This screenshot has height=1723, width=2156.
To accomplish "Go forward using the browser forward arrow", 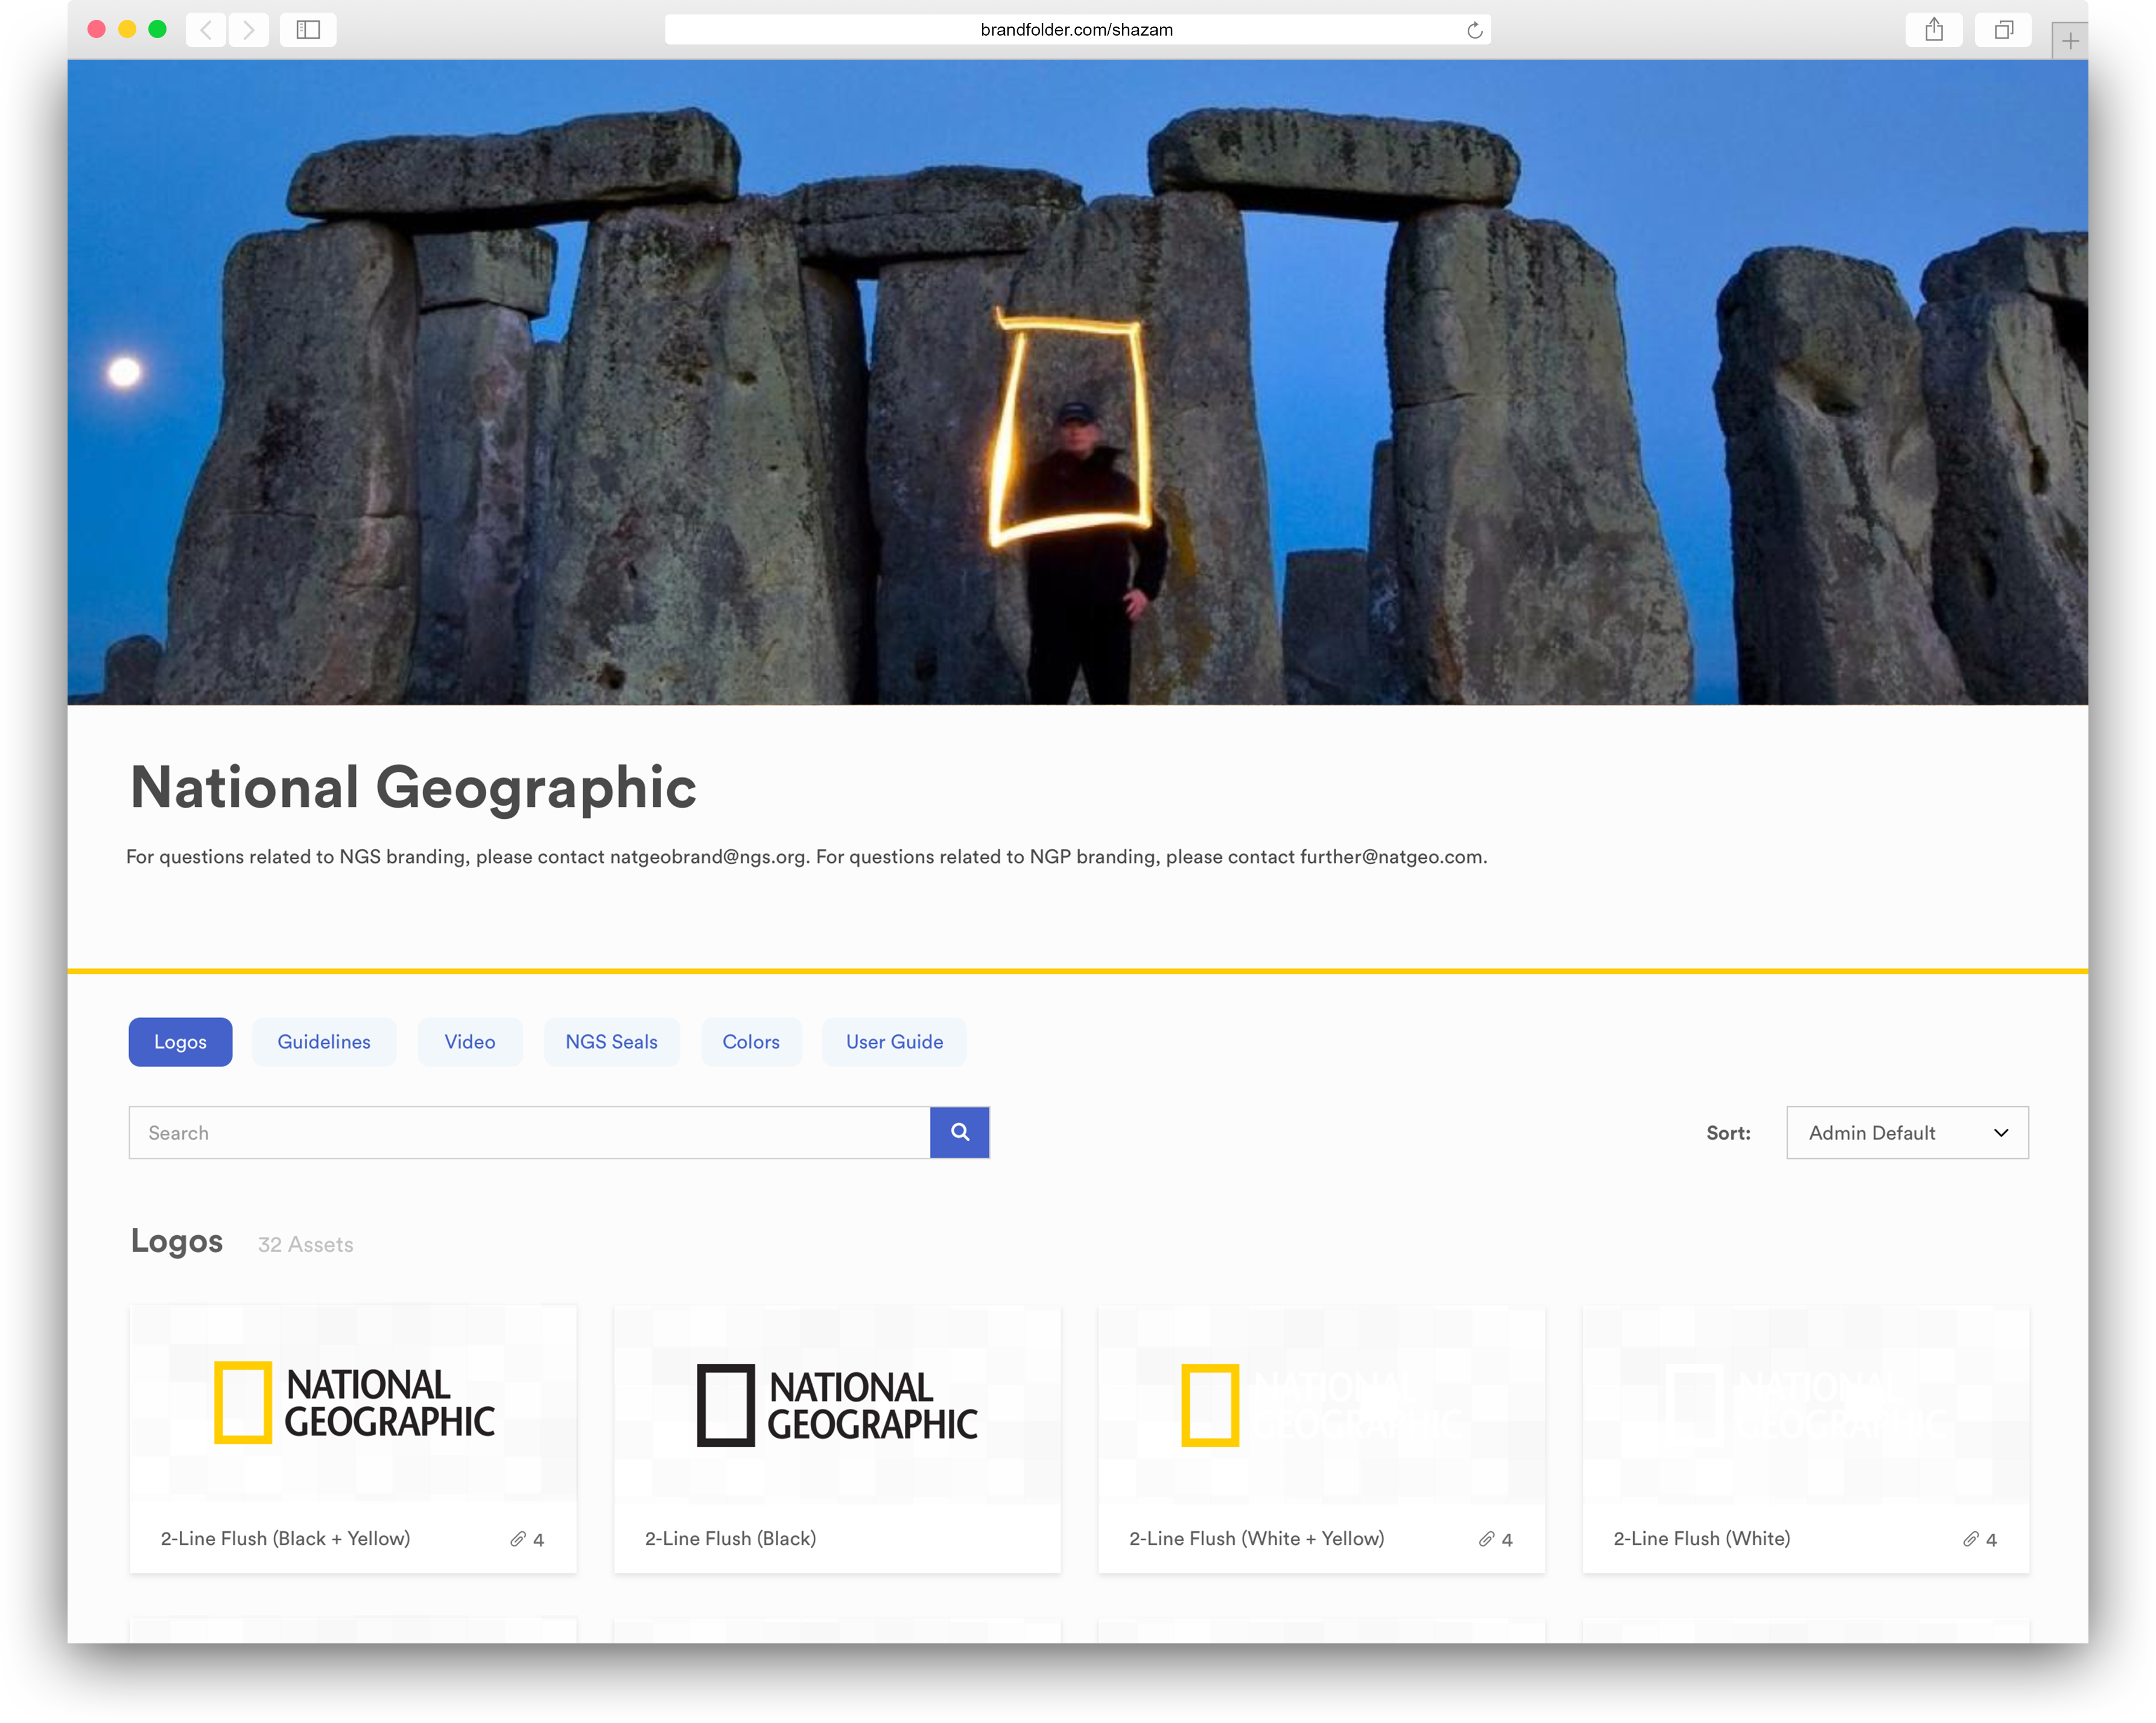I will click(x=249, y=30).
